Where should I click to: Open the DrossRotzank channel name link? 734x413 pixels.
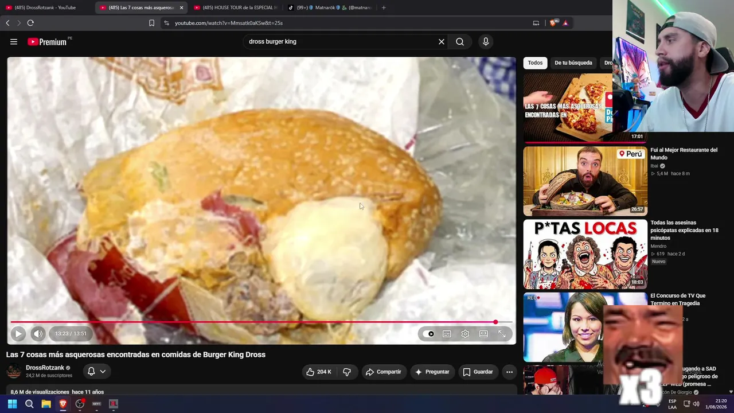[45, 368]
